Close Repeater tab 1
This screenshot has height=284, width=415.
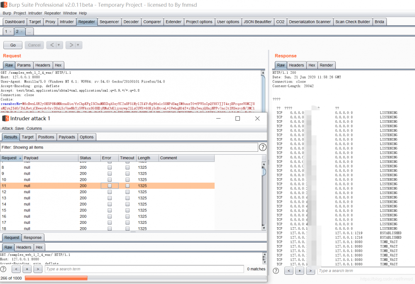(10, 32)
